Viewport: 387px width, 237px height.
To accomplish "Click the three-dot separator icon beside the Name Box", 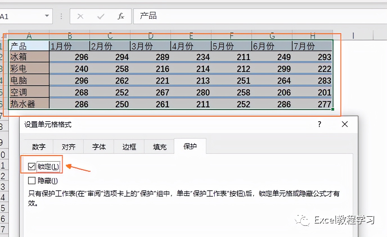I will tap(61, 16).
